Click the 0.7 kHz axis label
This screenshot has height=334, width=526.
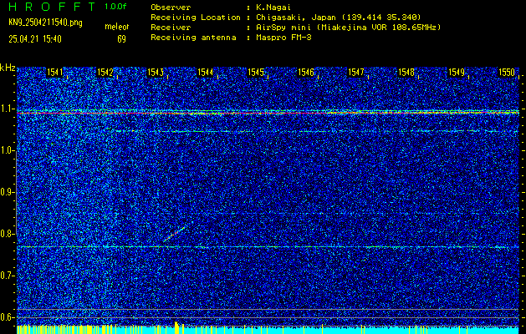click(x=7, y=276)
